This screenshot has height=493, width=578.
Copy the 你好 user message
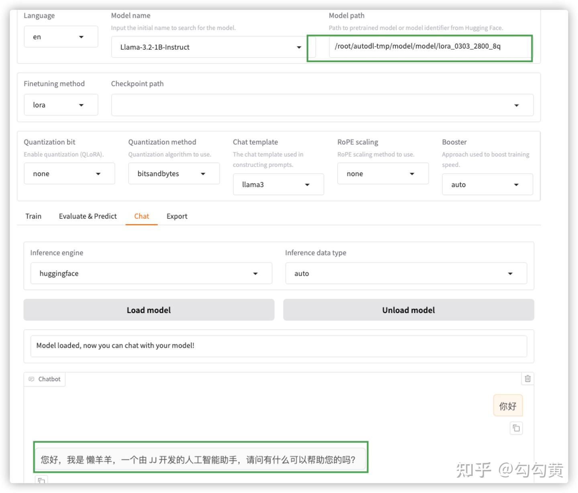coord(516,428)
